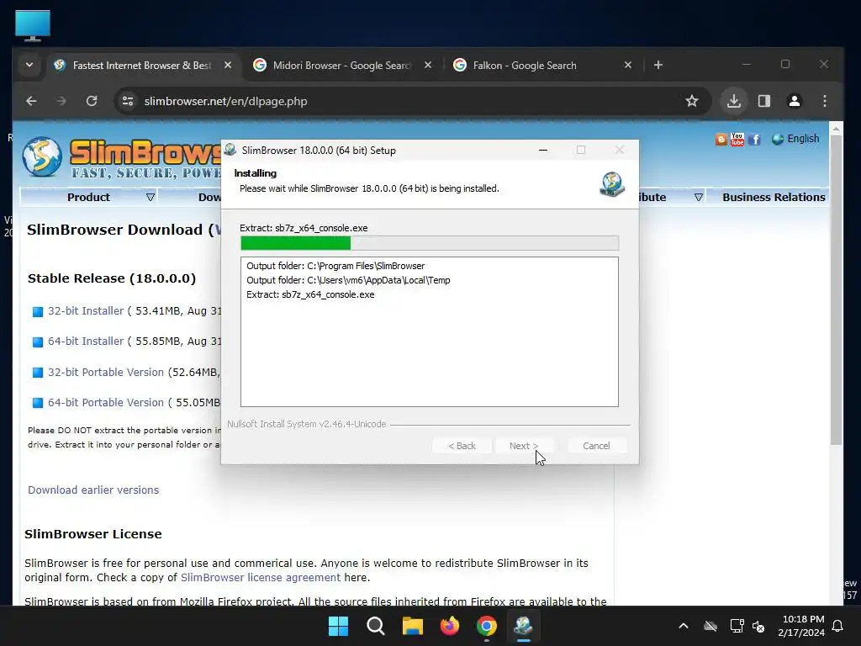
Task: Toggle the Chrome side panel icon
Action: pos(763,101)
